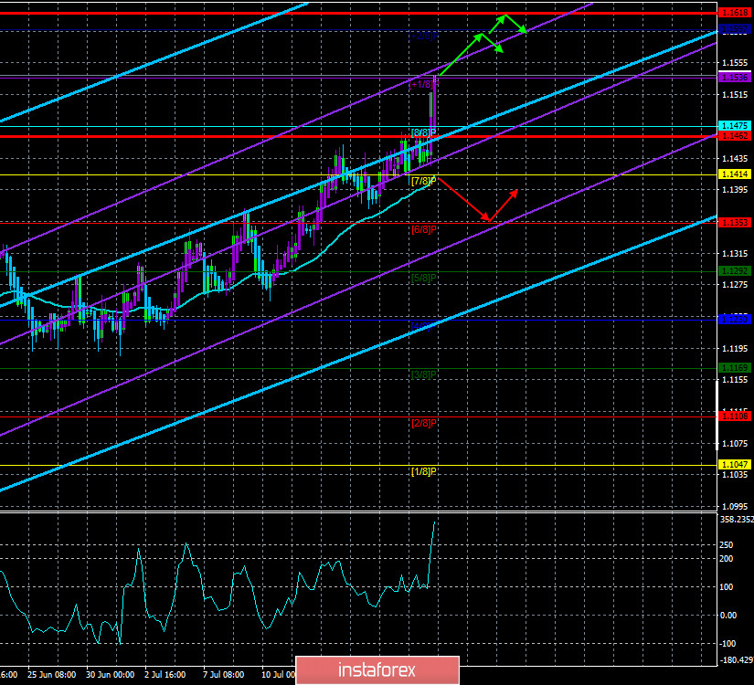Click the purple 1.1536 price tag

(735, 78)
